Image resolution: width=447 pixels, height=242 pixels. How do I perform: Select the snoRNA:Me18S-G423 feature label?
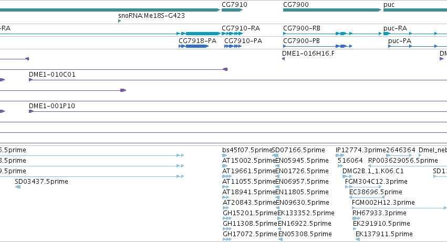pos(151,15)
